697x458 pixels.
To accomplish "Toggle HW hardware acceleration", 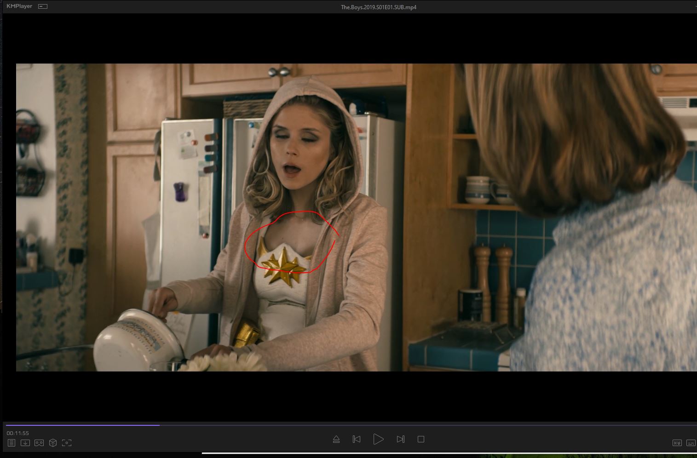I will pyautogui.click(x=677, y=443).
